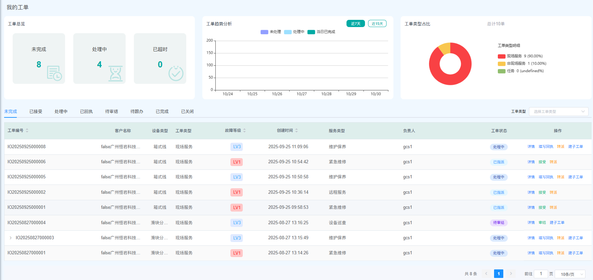Toggle 当日已完成 legend series in trend chart
The image size is (593, 280).
coord(321,32)
